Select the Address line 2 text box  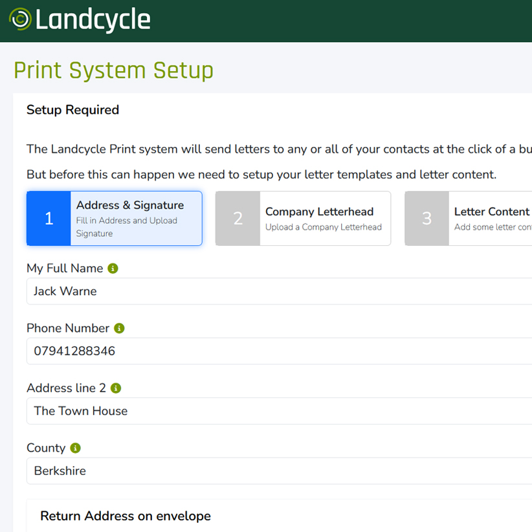point(279,411)
